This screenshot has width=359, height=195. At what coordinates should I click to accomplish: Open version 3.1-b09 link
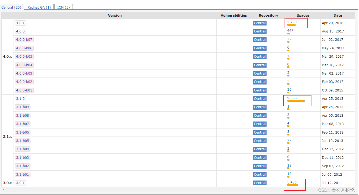pos(23,107)
